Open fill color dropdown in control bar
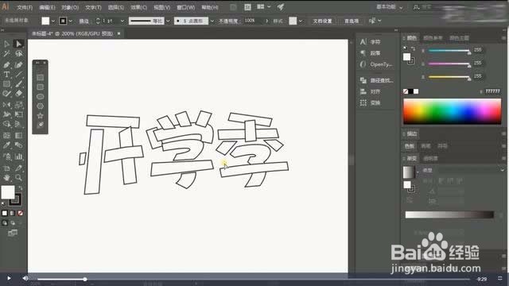This screenshot has height=286, width=509. point(53,21)
